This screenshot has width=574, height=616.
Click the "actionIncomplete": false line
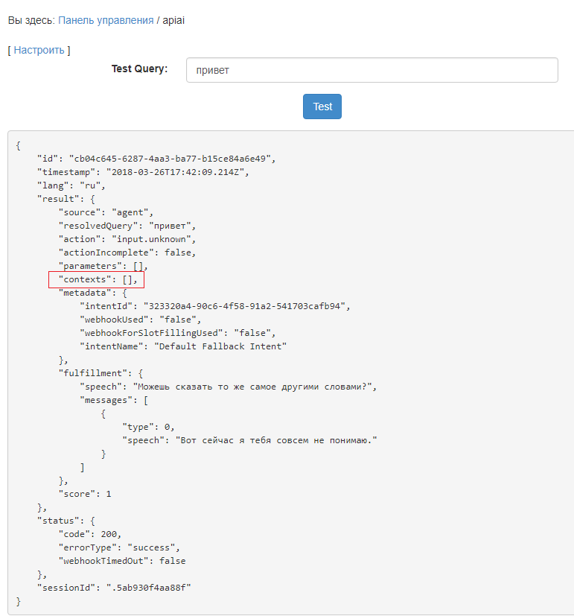pyautogui.click(x=127, y=253)
